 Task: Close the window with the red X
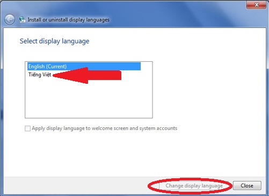click(x=256, y=4)
